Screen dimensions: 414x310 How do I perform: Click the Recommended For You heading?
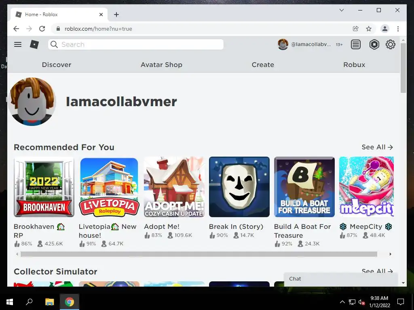coord(64,147)
